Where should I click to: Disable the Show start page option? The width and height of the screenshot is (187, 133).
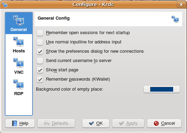click(x=40, y=70)
